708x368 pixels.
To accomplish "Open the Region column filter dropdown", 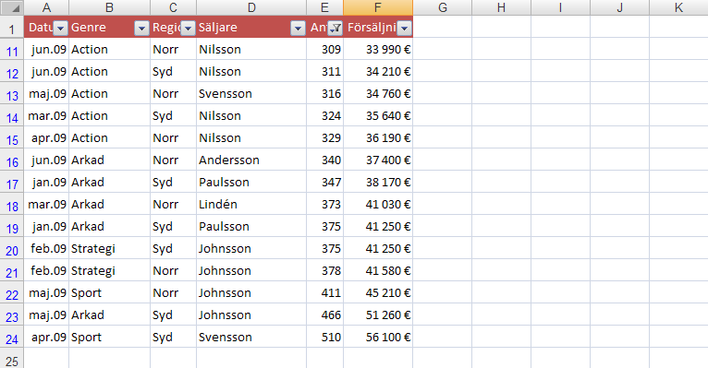I will click(188, 28).
